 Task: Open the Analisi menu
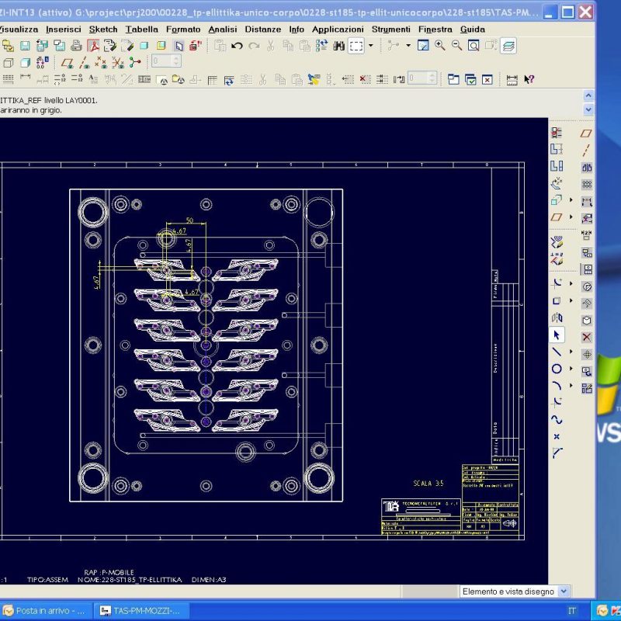pos(223,29)
